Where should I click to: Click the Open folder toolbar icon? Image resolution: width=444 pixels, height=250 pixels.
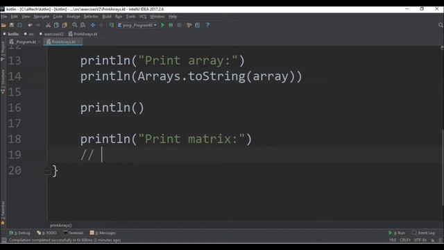coord(3,25)
